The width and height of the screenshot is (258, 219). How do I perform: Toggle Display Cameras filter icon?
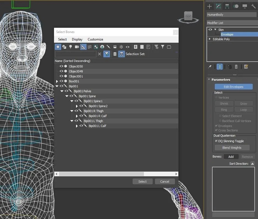77,47
